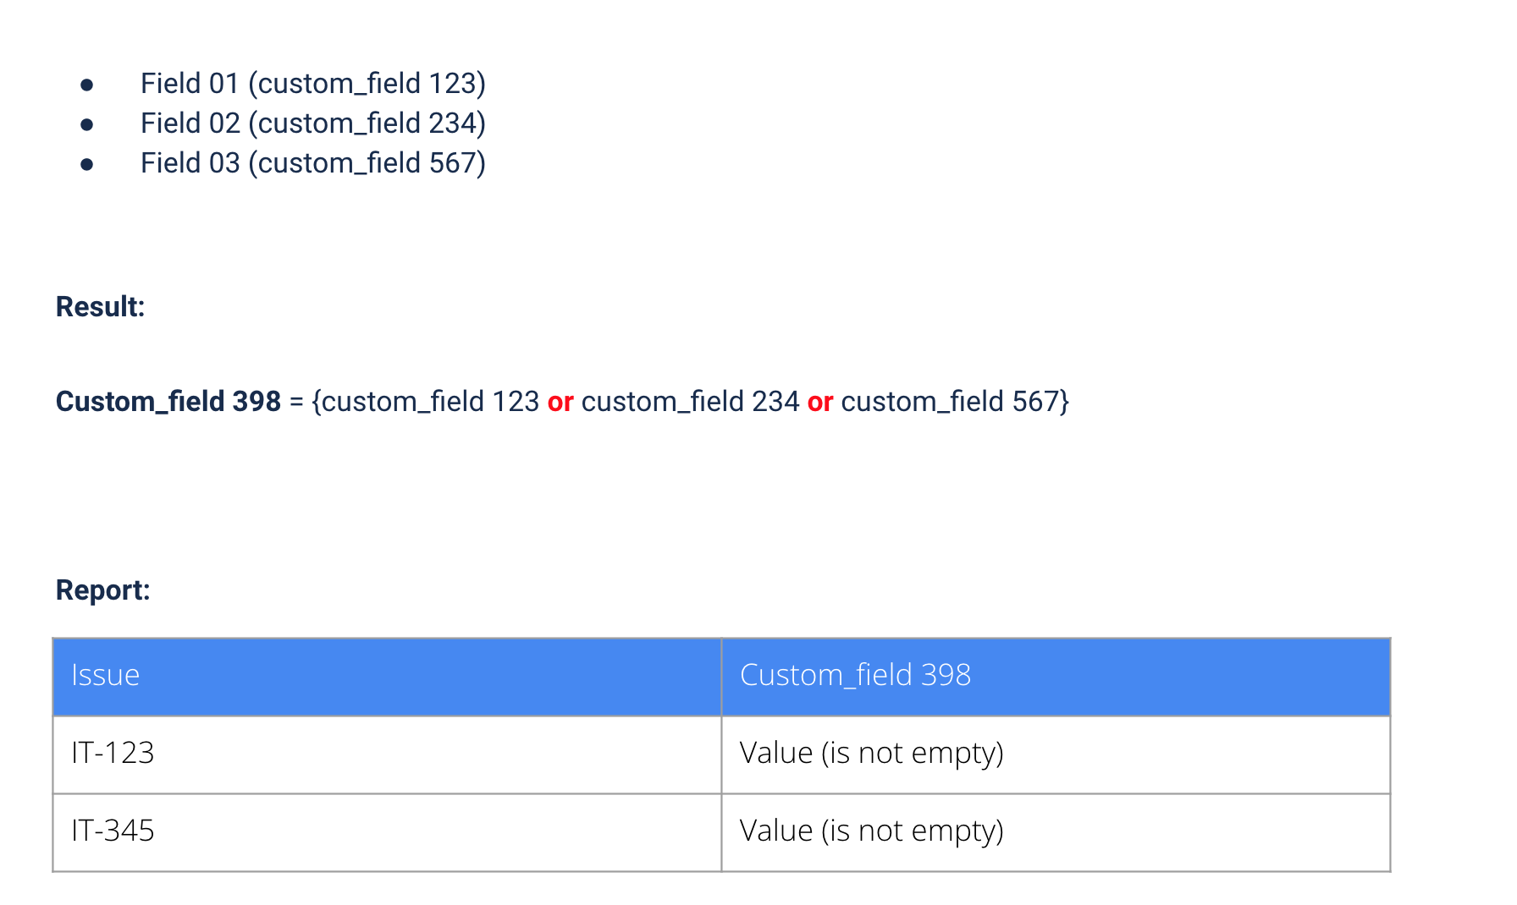Image resolution: width=1517 pixels, height=905 pixels.
Task: Click the Report: heading
Action: point(102,590)
